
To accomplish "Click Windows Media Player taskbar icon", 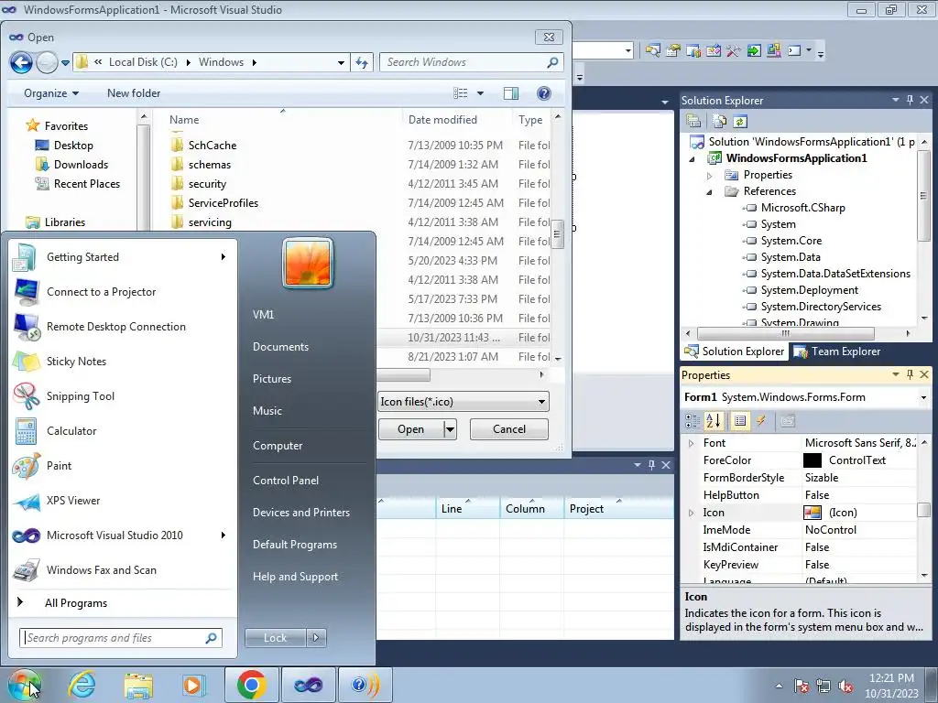I will click(x=192, y=685).
